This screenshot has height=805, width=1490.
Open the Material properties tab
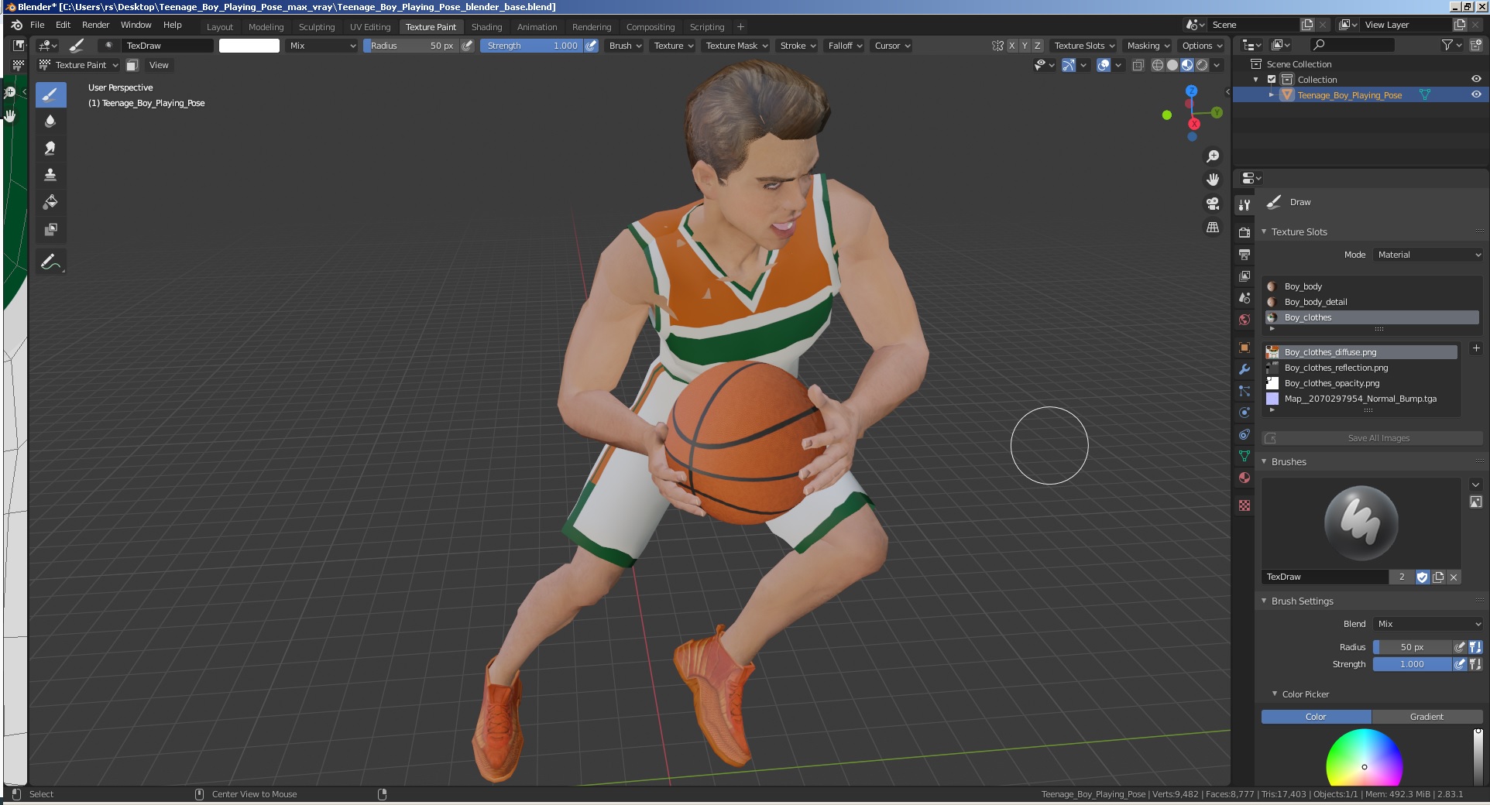[1245, 478]
